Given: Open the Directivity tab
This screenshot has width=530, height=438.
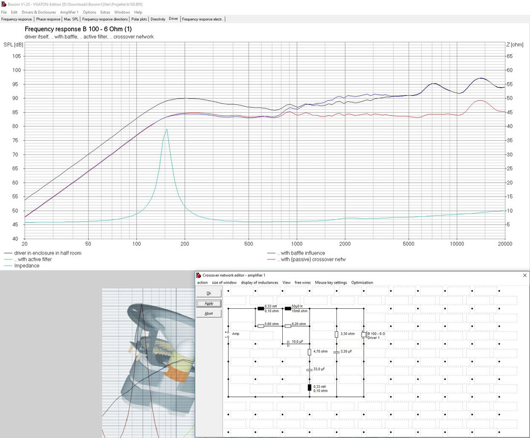Looking at the screenshot, I should [158, 19].
